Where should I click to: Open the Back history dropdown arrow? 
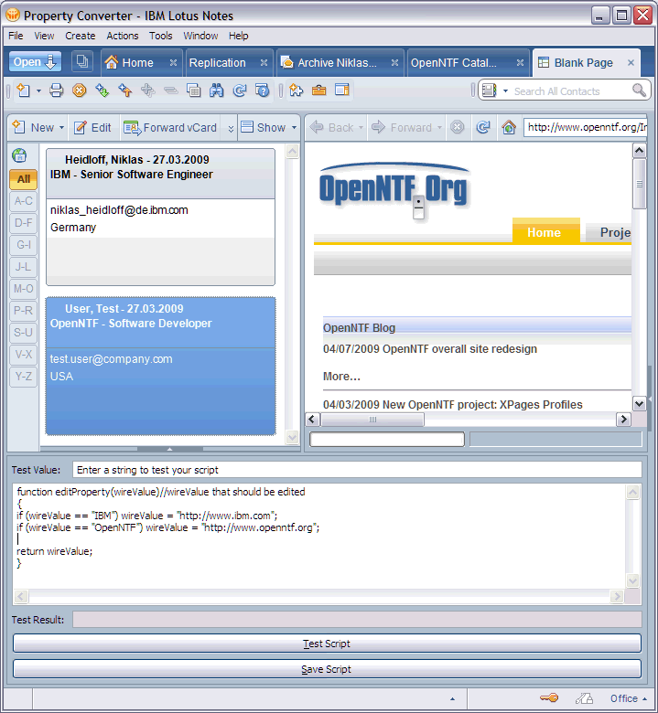click(x=361, y=128)
